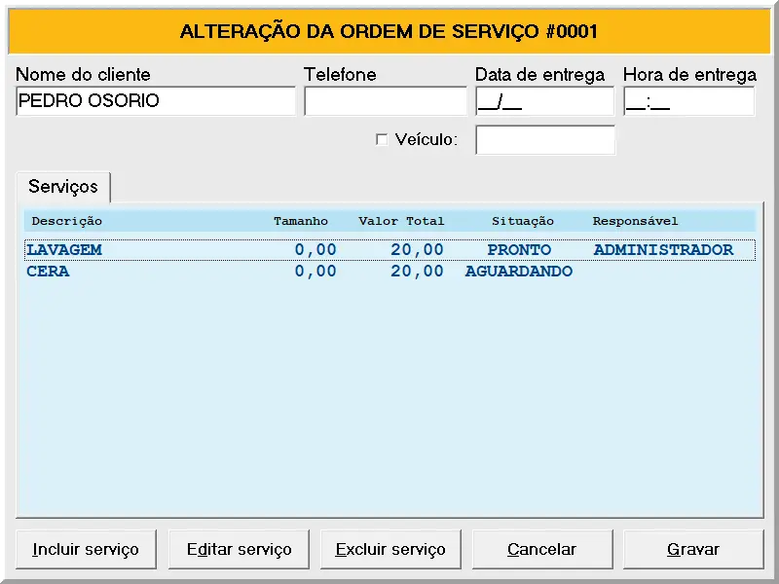Enable the Veículo checkbox
The width and height of the screenshot is (779, 584).
382,139
